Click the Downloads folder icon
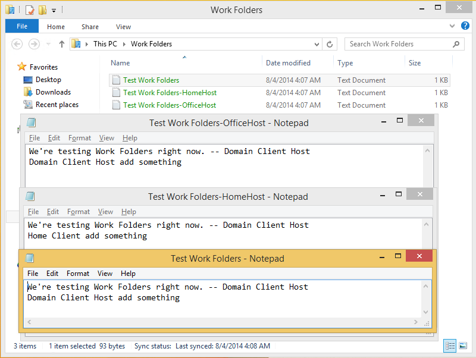 pyautogui.click(x=28, y=92)
